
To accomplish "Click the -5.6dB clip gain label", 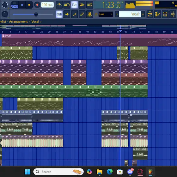I will point(140,155).
